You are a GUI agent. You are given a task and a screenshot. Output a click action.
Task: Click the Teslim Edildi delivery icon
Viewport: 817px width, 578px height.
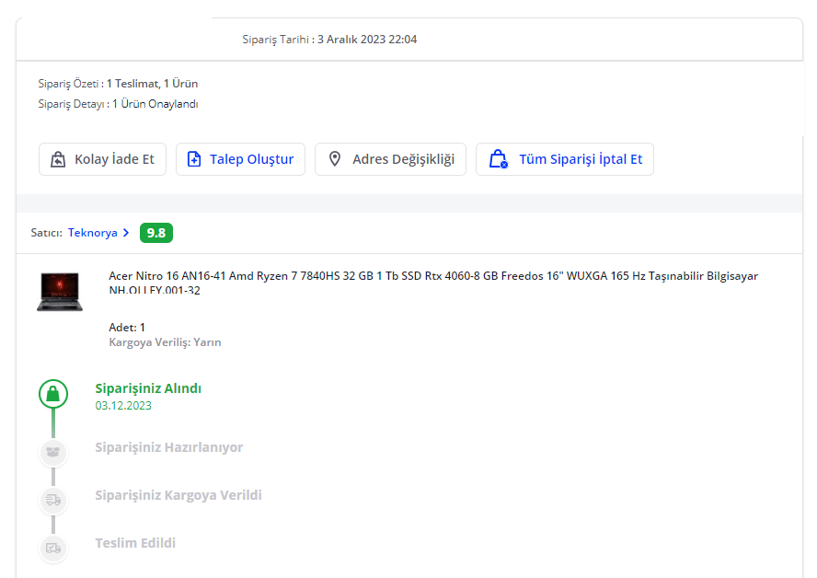[53, 548]
